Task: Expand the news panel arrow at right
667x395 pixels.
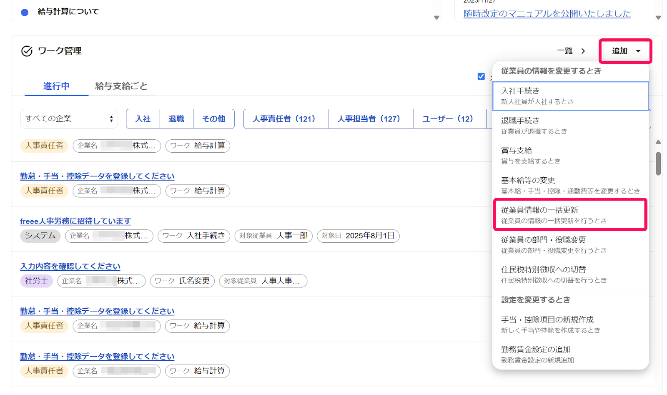Action: pyautogui.click(x=658, y=18)
